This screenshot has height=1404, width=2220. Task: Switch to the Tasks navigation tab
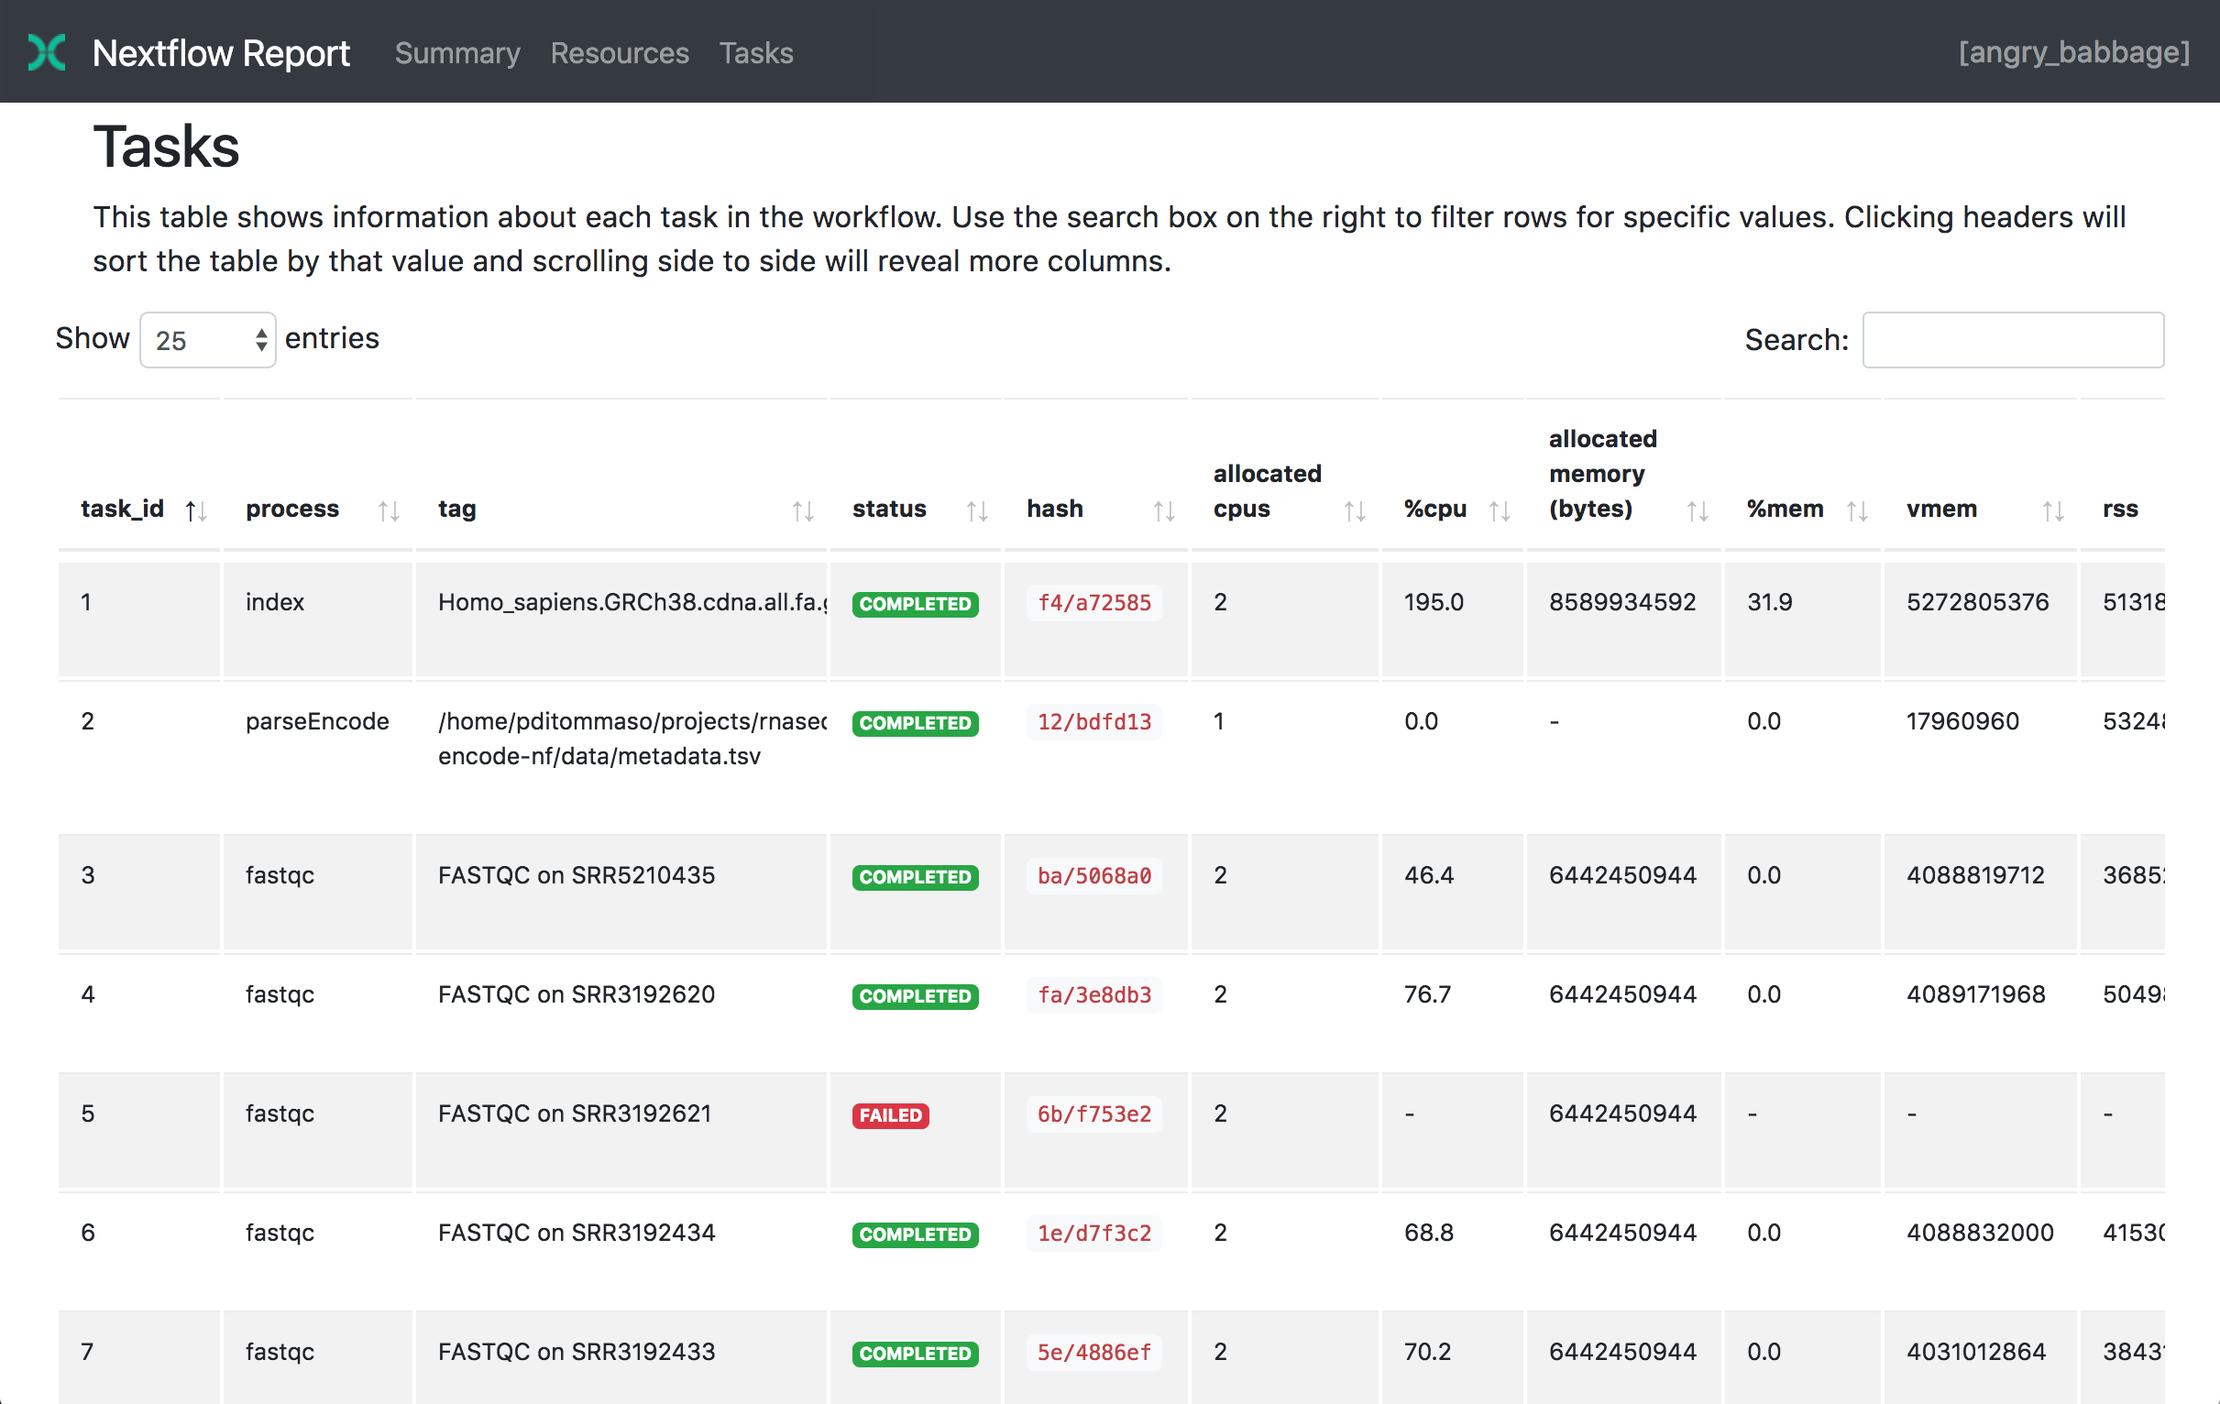point(756,52)
